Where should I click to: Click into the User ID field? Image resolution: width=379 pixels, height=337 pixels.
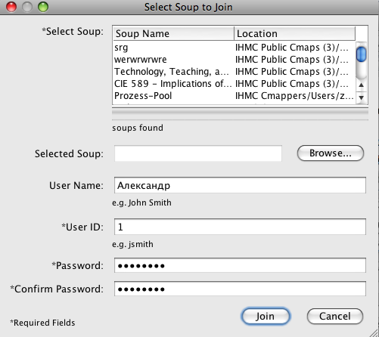pyautogui.click(x=240, y=227)
